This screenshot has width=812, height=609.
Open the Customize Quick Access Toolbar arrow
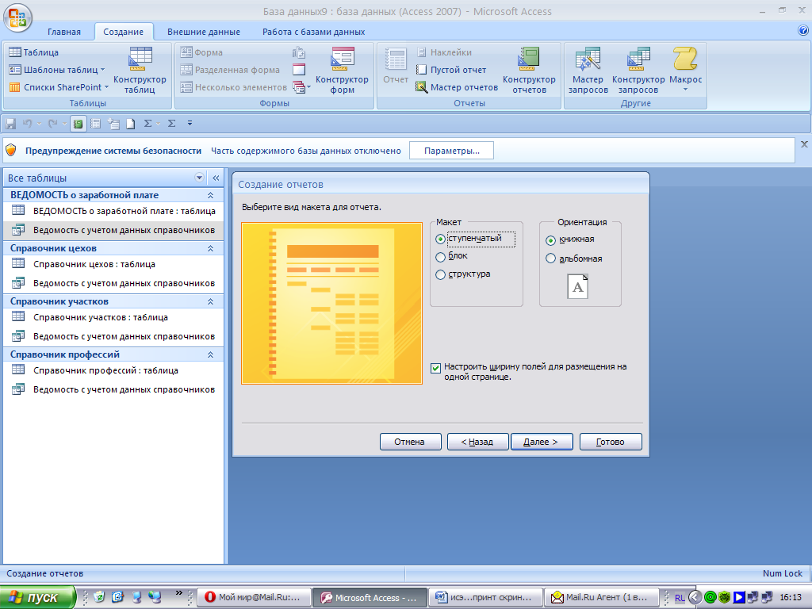point(190,123)
